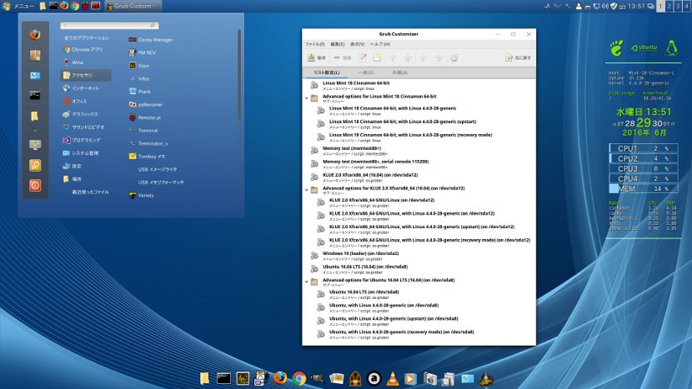Click Firefox in the menu favorites sidebar

point(35,35)
